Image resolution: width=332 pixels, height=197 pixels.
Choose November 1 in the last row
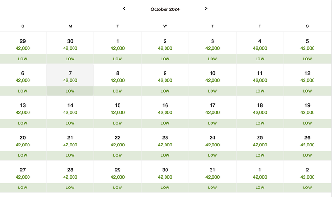coord(260,177)
